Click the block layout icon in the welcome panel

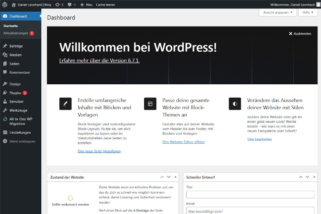[150, 104]
